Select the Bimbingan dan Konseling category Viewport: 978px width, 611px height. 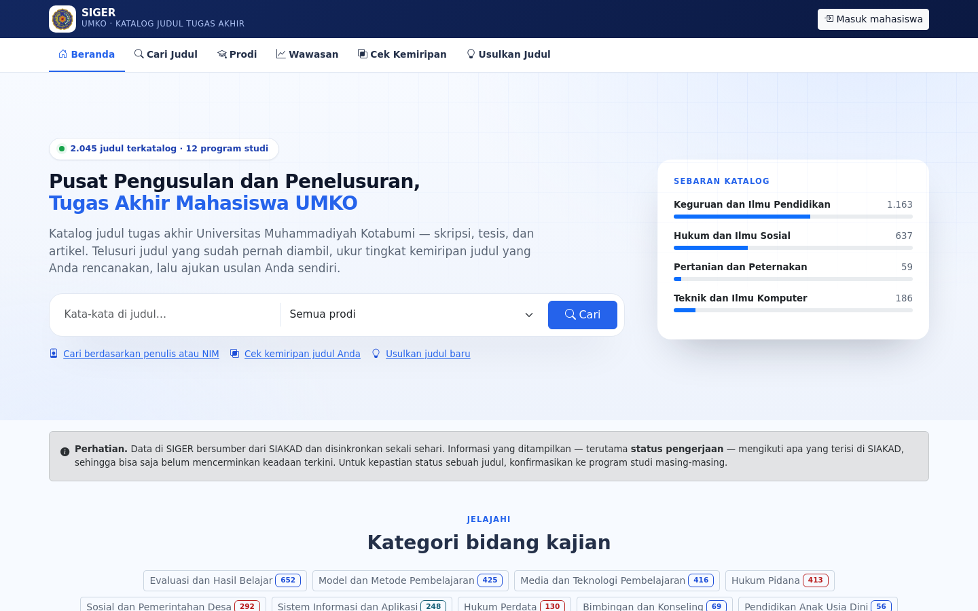point(655,604)
